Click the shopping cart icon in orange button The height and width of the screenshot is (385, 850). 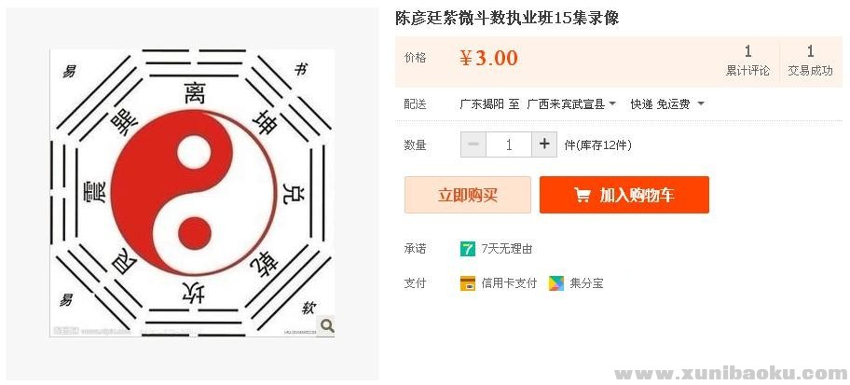click(583, 195)
